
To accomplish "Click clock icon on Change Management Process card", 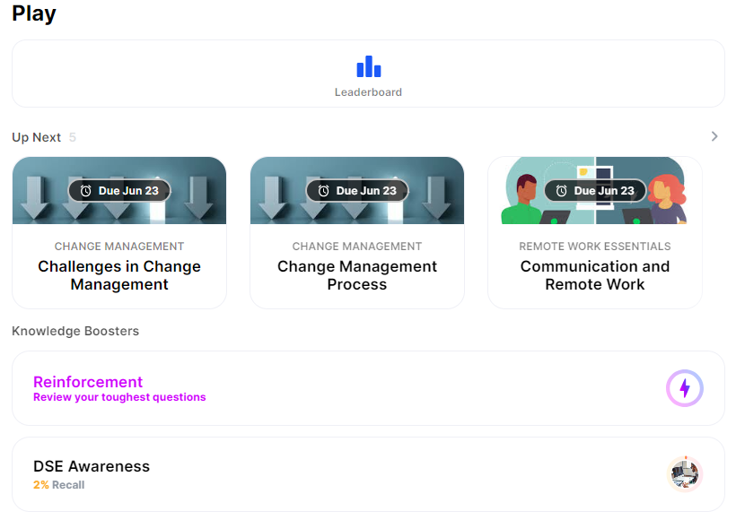I will click(323, 191).
